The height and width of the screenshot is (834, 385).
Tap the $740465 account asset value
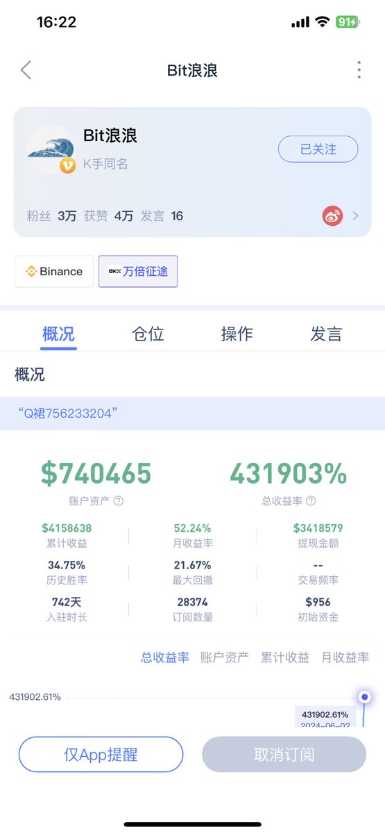point(96,473)
